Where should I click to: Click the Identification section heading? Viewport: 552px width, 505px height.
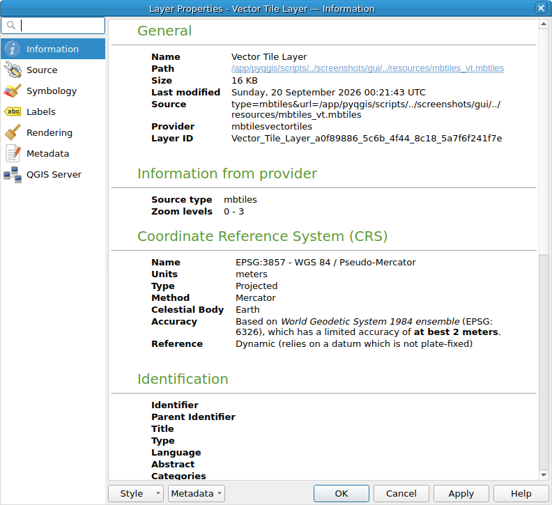183,379
